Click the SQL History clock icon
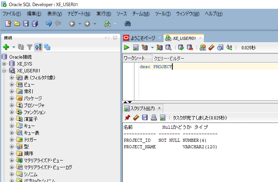Viewport: 278px width, 182px height. coord(220,48)
